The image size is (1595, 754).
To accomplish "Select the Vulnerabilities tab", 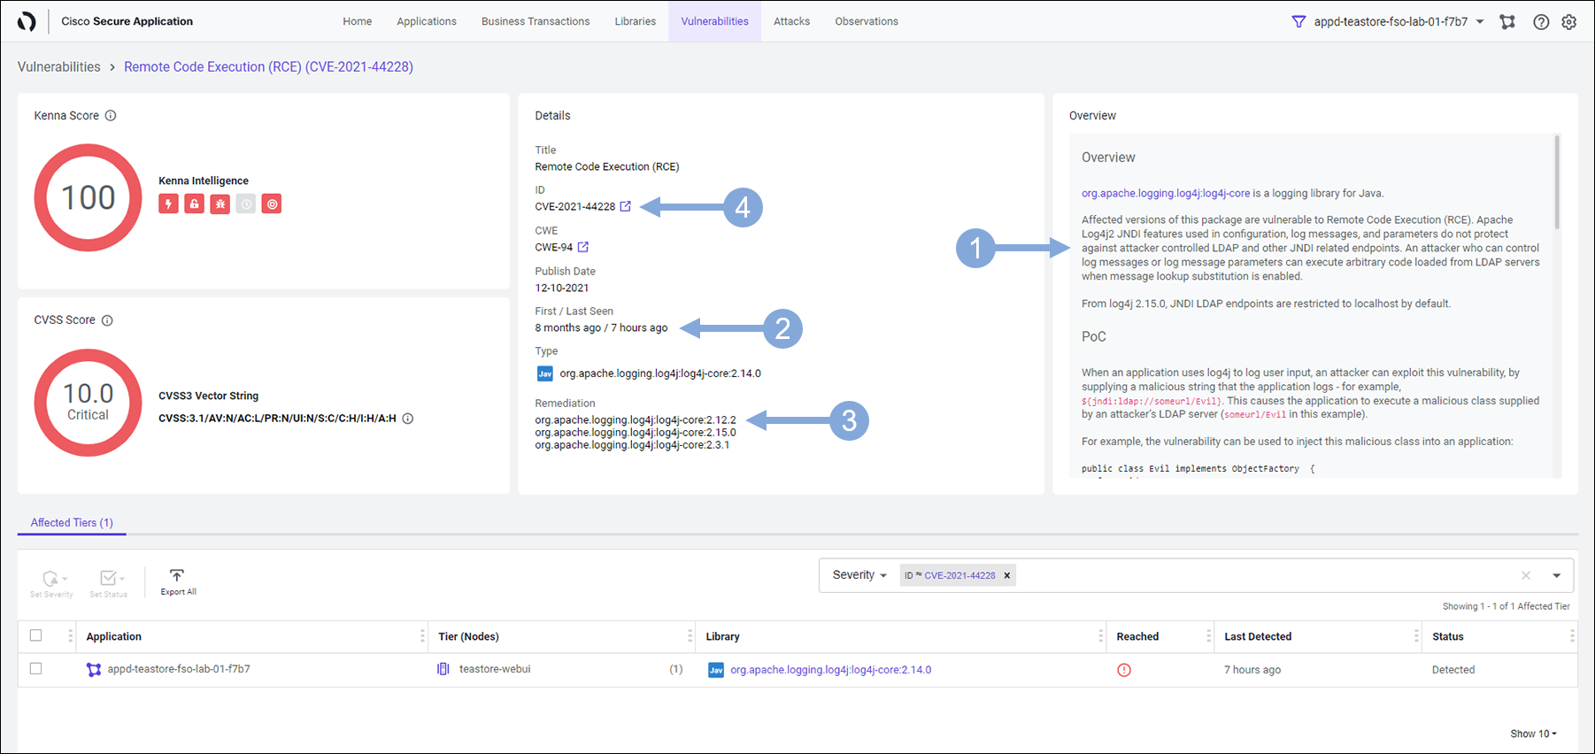I will (715, 21).
